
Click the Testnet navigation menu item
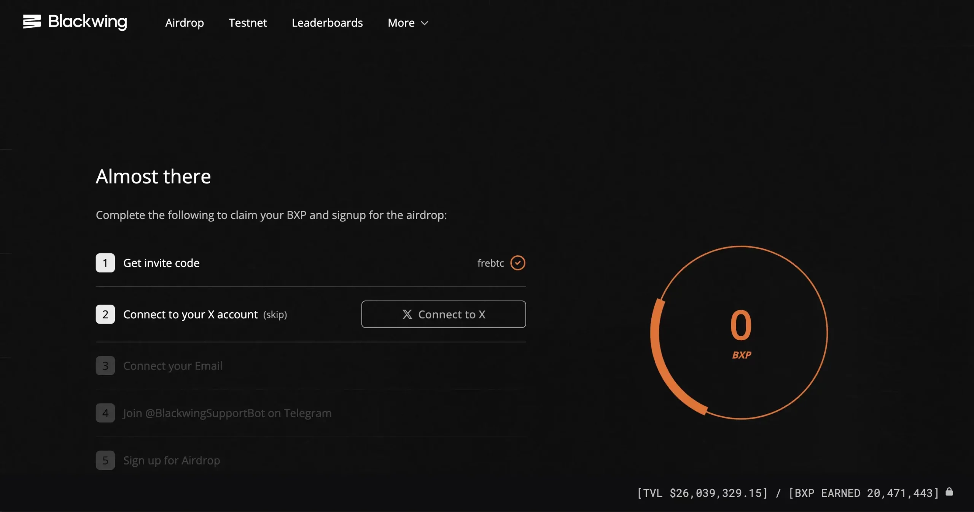[x=248, y=21]
